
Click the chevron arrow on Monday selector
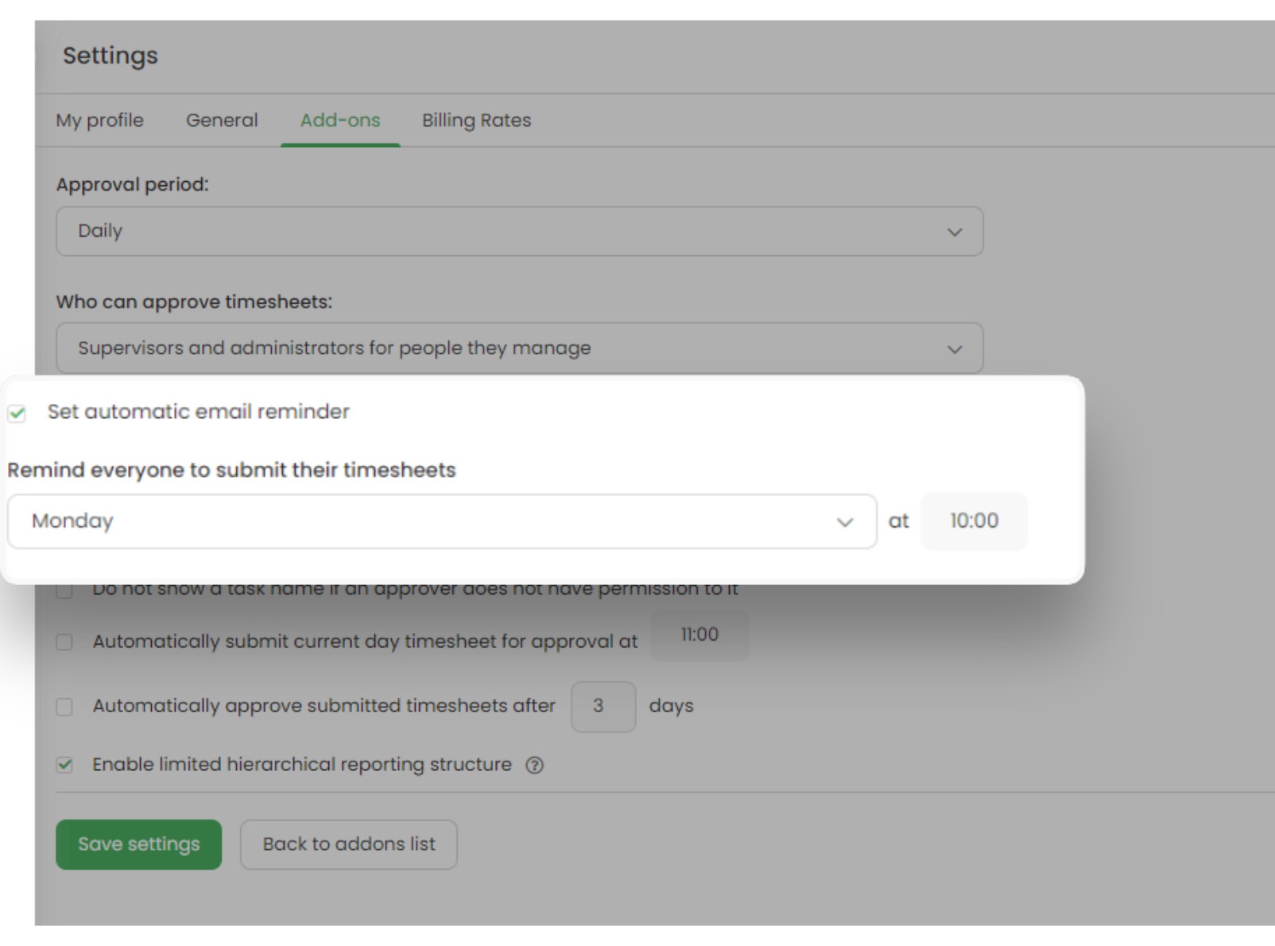click(845, 522)
